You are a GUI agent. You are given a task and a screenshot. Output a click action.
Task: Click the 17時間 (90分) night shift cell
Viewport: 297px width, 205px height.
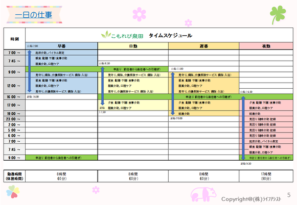tap(266, 176)
